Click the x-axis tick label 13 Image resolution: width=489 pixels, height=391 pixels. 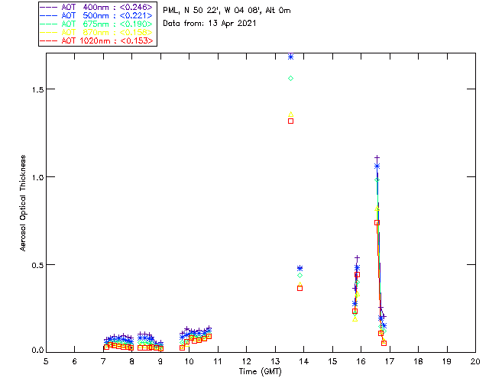pyautogui.click(x=275, y=361)
